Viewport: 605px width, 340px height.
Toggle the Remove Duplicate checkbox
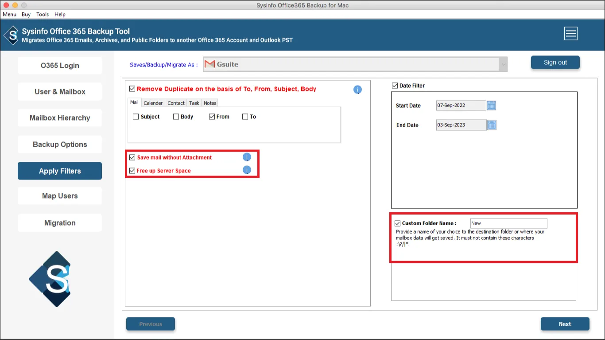132,89
